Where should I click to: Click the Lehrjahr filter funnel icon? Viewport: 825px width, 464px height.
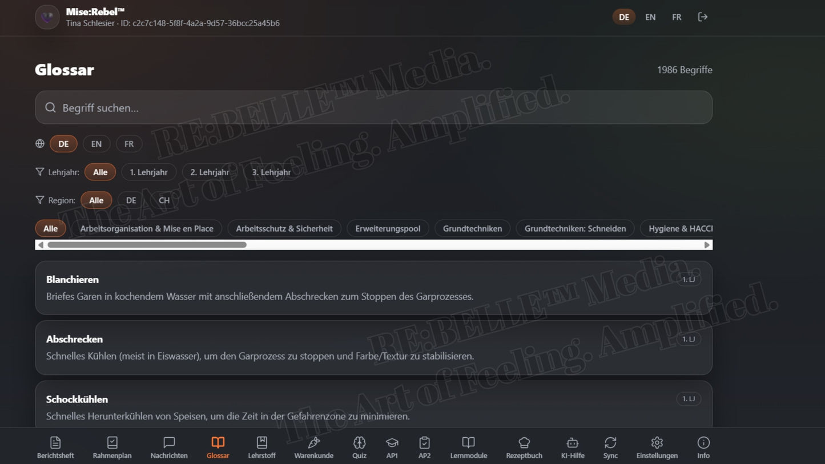click(40, 172)
